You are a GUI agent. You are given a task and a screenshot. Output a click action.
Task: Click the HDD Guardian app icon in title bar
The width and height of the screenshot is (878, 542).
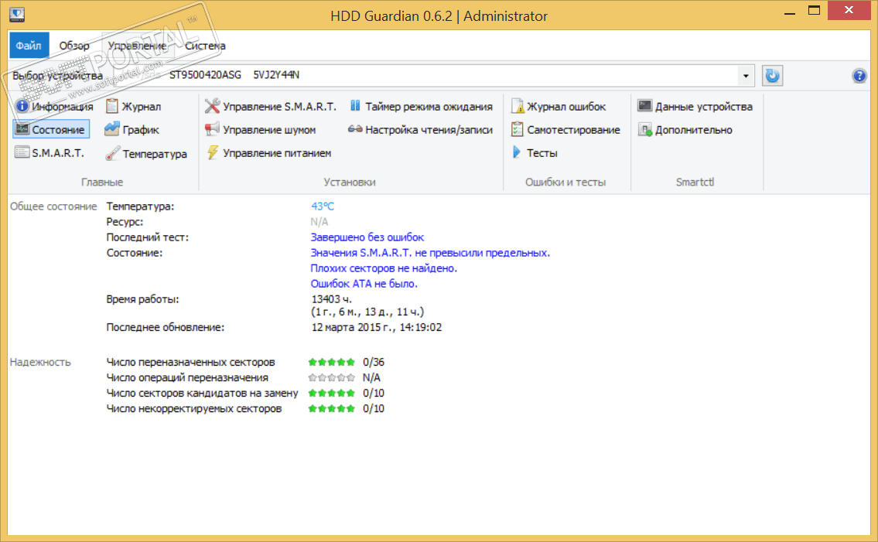click(x=17, y=15)
